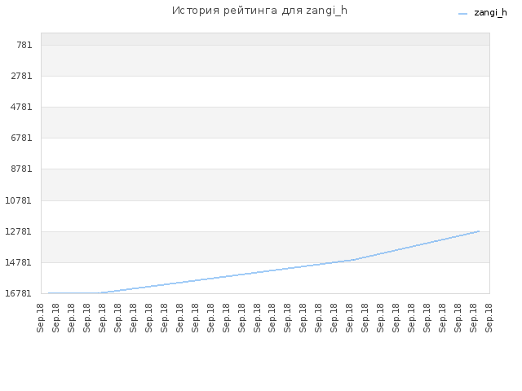
Task: Click the 6781 y-axis label
Action: tap(22, 138)
